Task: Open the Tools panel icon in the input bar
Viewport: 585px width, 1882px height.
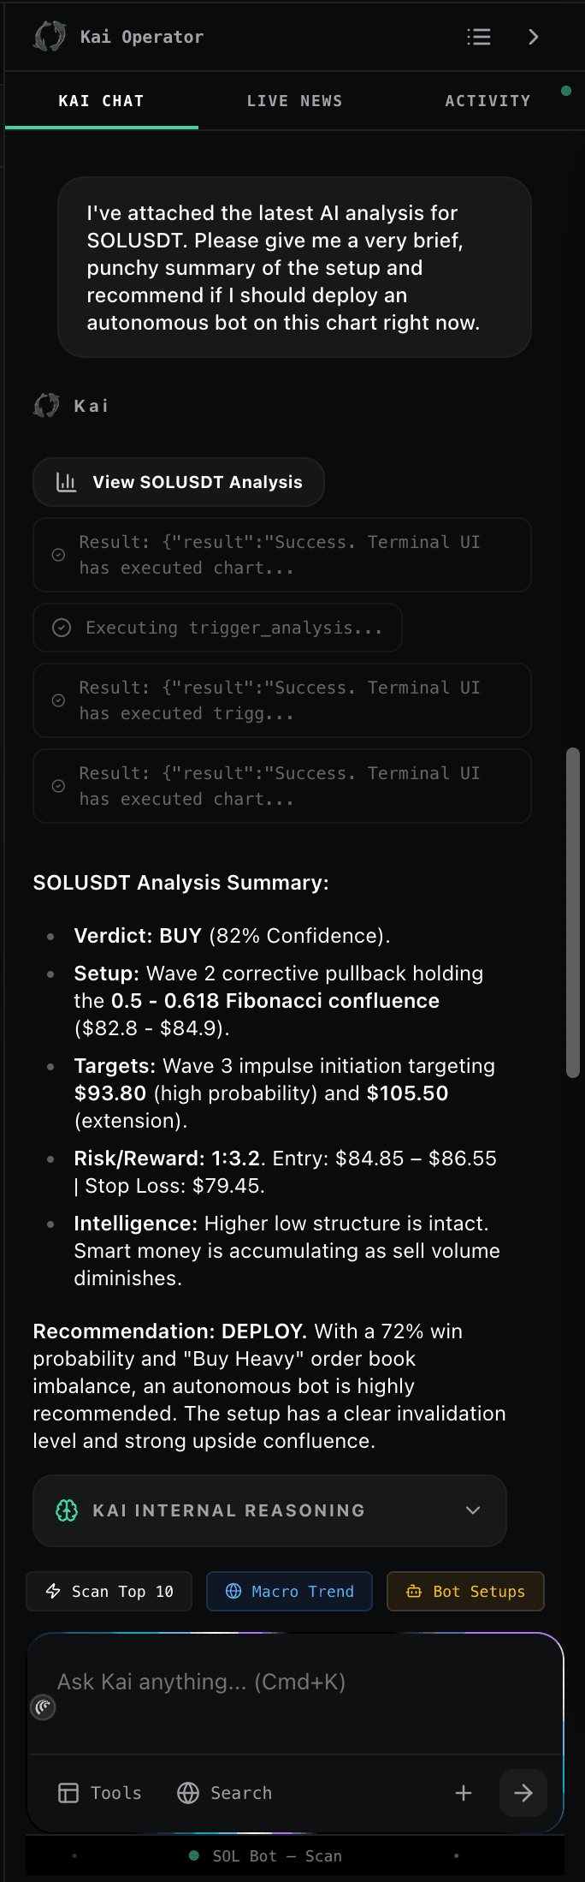Action: pos(68,1792)
